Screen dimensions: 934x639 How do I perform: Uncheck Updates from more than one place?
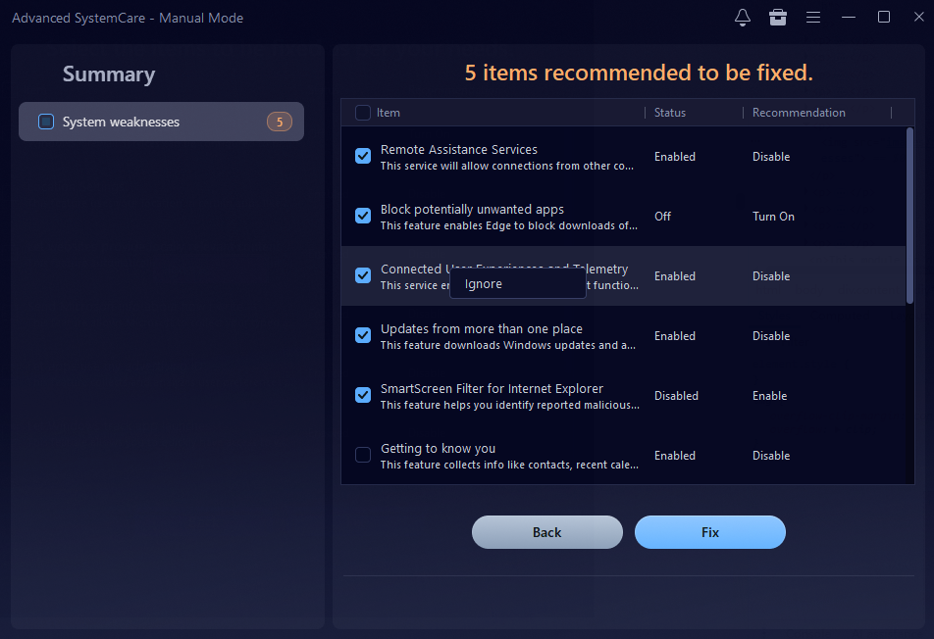tap(363, 335)
